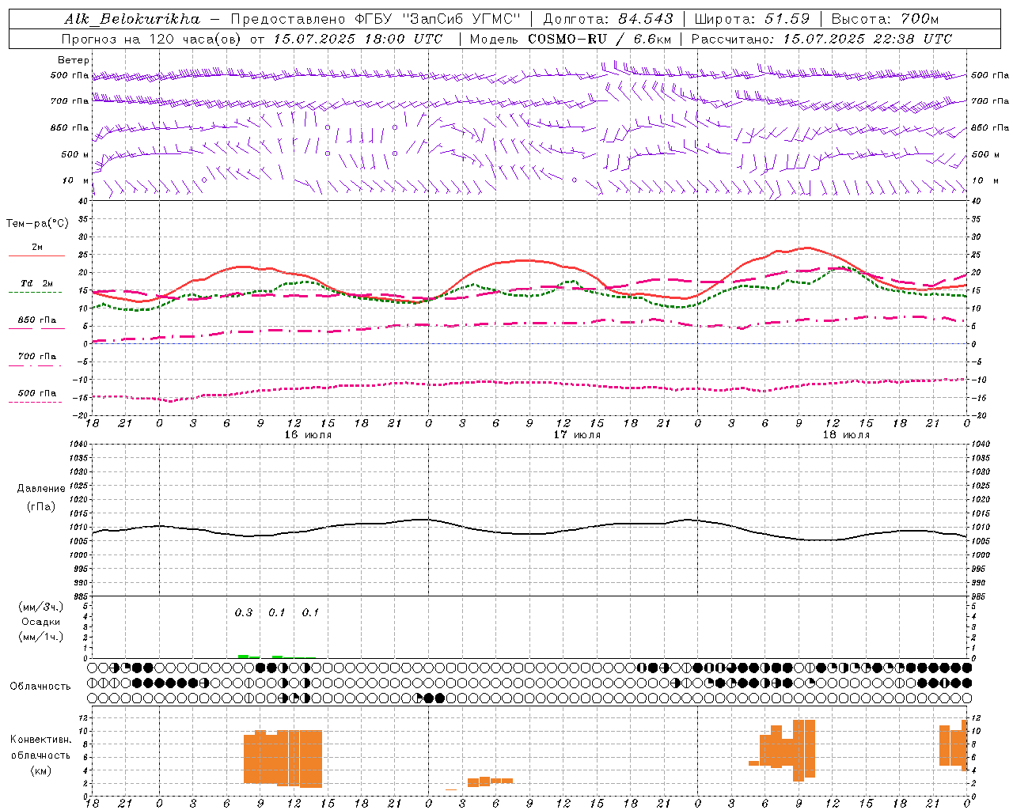
Task: Click the 40 value on right temperature axis
Action: tap(976, 201)
